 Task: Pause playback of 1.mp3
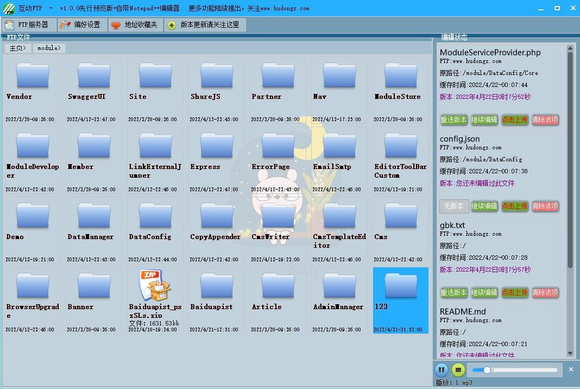442,369
